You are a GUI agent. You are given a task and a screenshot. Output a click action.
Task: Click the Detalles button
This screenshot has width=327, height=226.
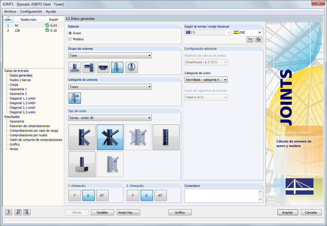tap(102, 212)
